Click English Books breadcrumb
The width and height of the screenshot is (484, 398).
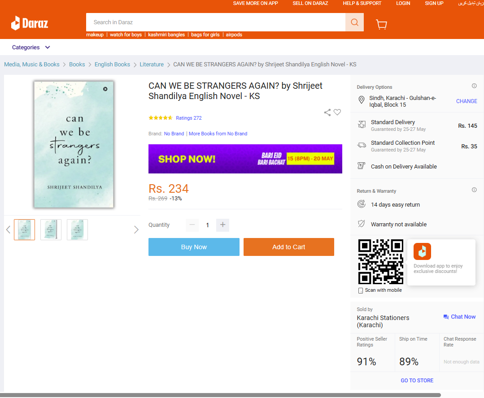112,65
